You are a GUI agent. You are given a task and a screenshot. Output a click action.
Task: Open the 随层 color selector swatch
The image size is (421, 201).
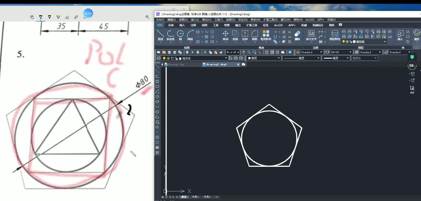(263, 58)
